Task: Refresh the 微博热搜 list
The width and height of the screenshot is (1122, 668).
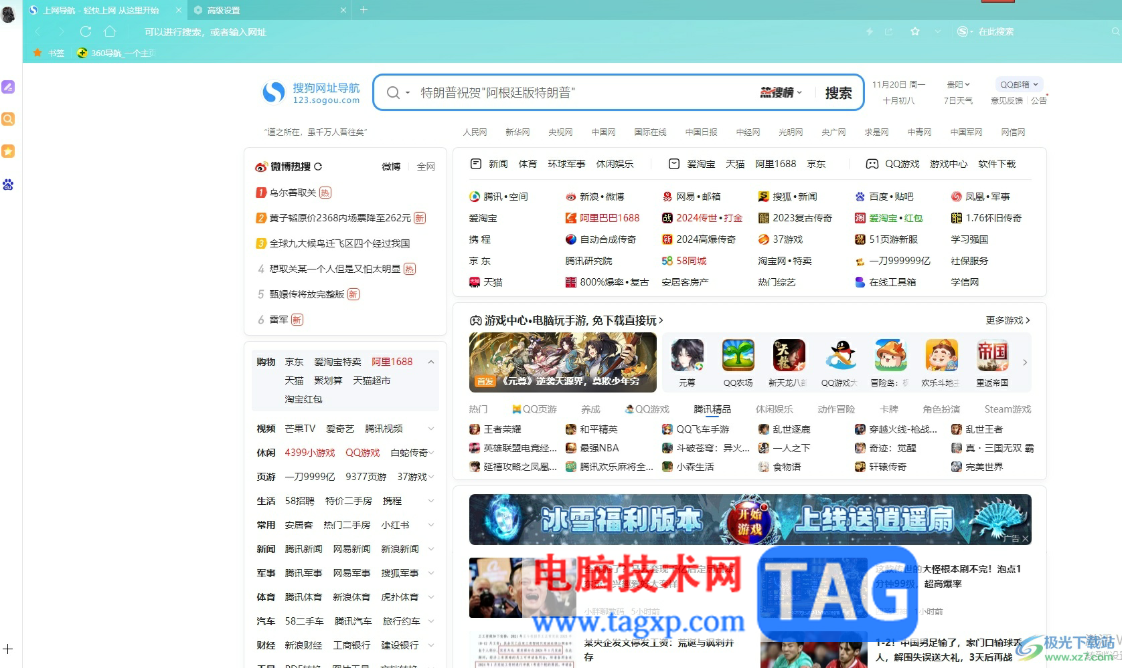Action: tap(318, 166)
